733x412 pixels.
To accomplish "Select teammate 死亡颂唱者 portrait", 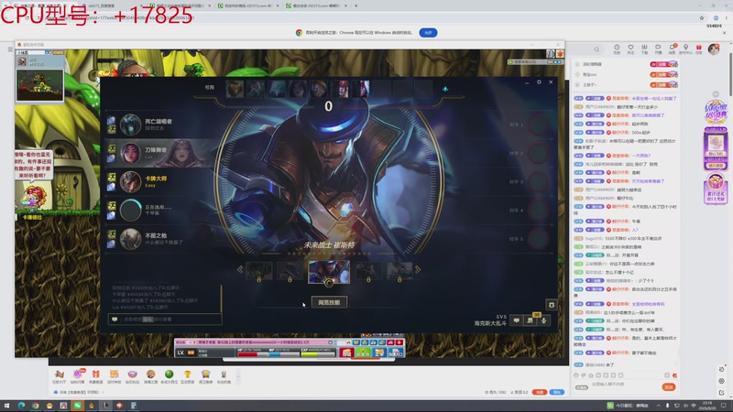I will (130, 125).
